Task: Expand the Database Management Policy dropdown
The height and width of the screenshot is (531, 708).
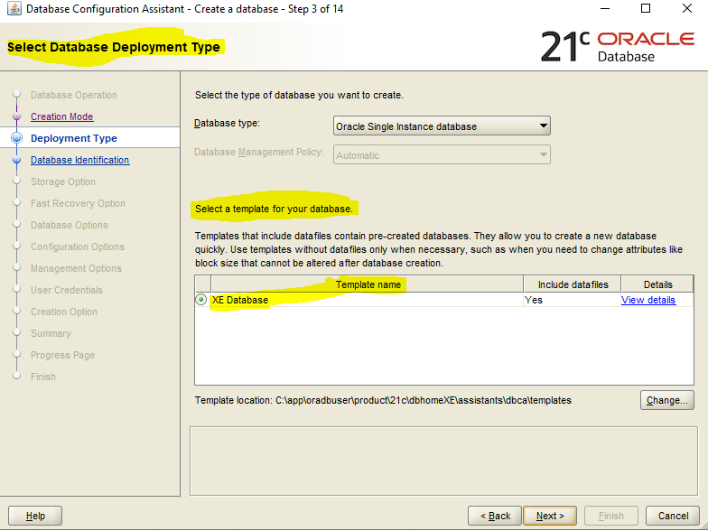Action: click(x=442, y=155)
